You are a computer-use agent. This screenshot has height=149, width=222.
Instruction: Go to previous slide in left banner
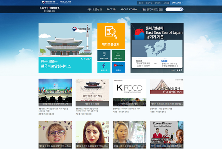coord(86,59)
